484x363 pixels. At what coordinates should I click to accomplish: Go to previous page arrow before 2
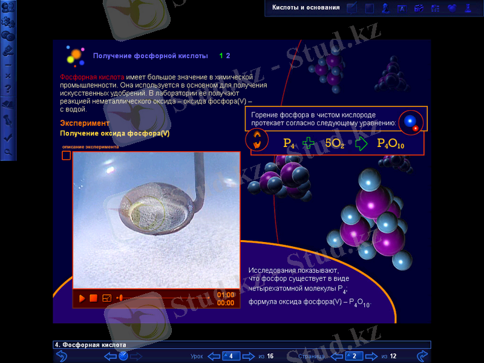coord(337,356)
